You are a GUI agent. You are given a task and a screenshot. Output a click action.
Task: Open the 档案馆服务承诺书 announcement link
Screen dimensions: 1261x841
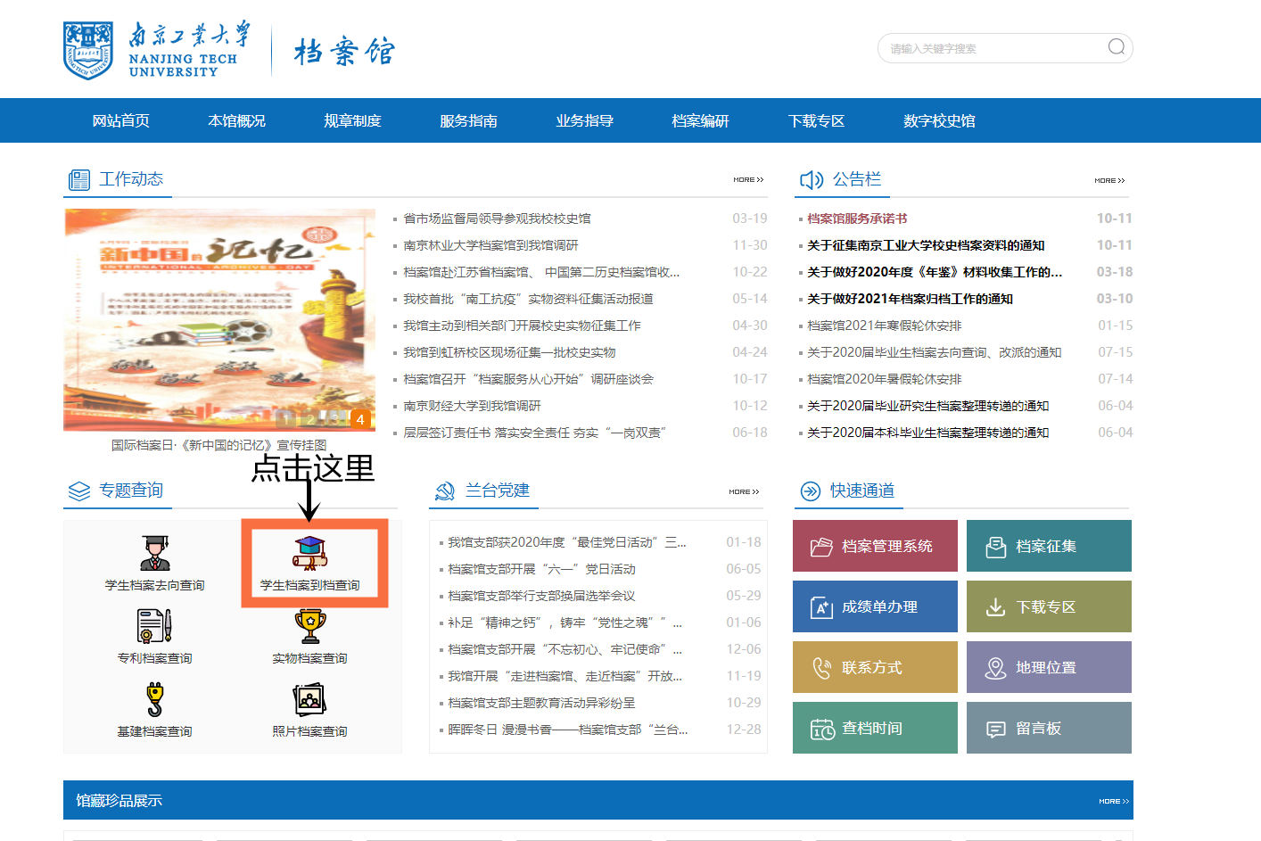click(857, 218)
